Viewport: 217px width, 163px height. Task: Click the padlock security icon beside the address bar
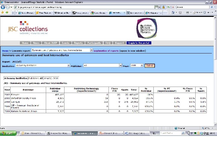tap(163, 7)
